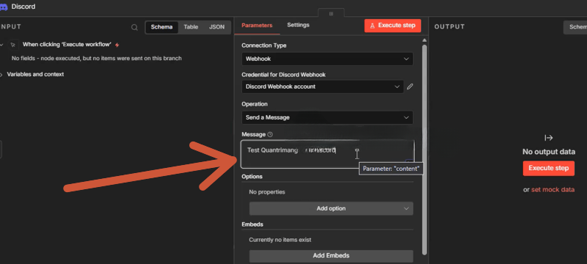Click the 'No properties' text under Options
The image size is (587, 264).
[x=267, y=192]
